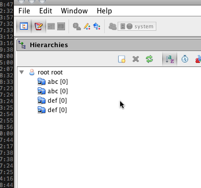This screenshot has height=188, width=201.
Task: Open the Edit menu
Action: pyautogui.click(x=46, y=11)
